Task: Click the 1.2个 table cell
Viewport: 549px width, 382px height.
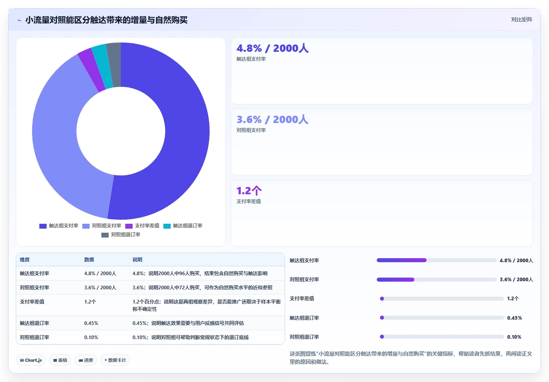Action: pos(90,302)
